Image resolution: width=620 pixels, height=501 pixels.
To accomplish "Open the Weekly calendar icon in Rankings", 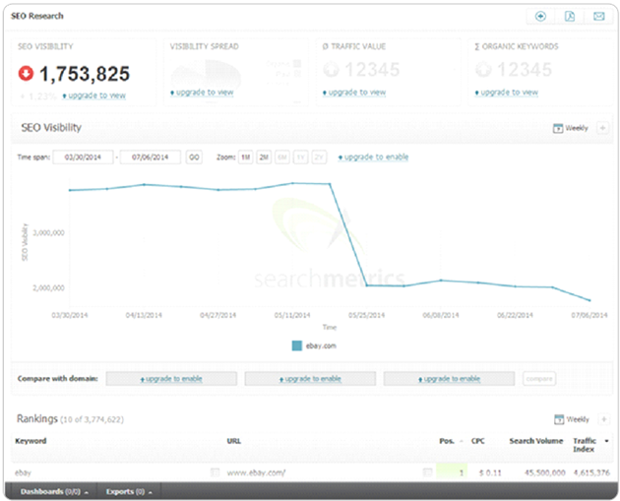I will (x=559, y=419).
